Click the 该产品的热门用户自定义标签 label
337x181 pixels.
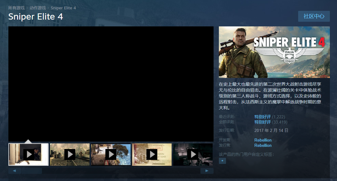click(246, 154)
